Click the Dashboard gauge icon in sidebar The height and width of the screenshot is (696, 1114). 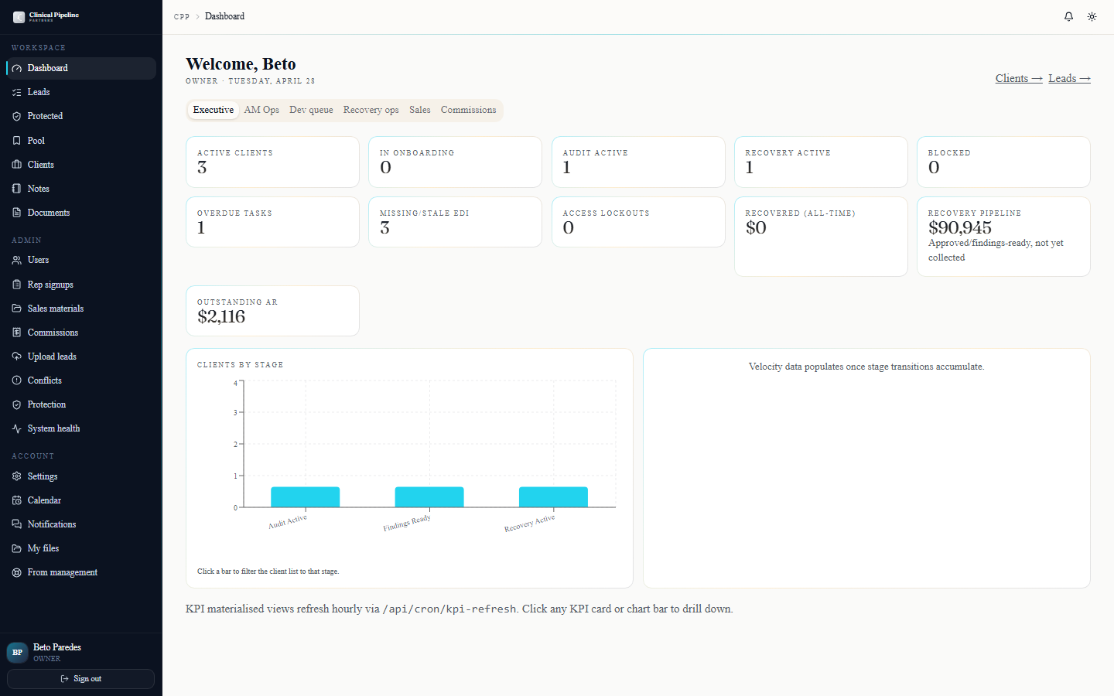(17, 68)
